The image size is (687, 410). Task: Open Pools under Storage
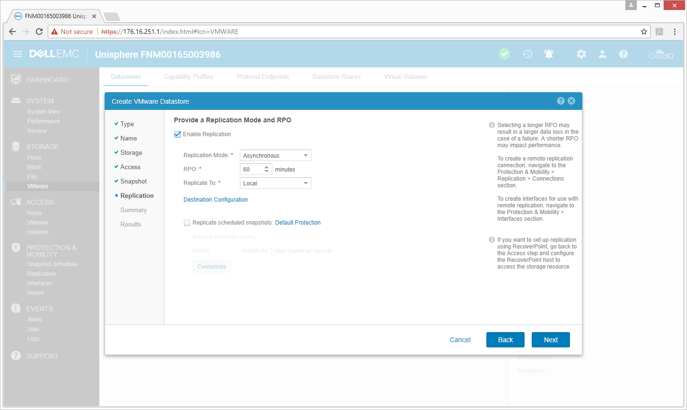tap(34, 158)
